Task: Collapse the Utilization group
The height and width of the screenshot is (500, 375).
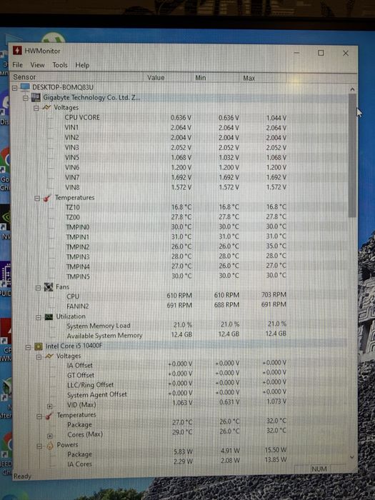Action: pos(39,317)
